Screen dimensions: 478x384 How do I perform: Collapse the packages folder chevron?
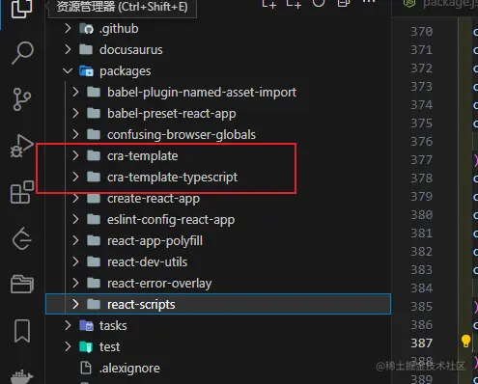click(x=68, y=70)
